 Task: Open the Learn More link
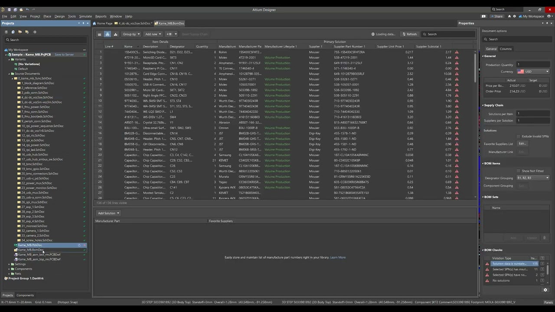(338, 257)
